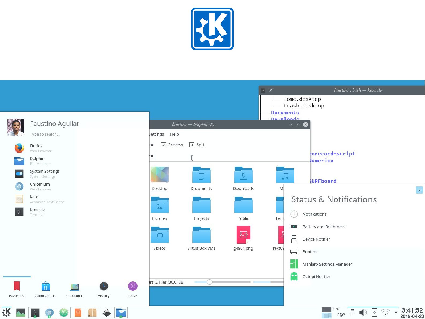Open the Help menu in Dolphin
This screenshot has width=425, height=319.
(x=174, y=134)
